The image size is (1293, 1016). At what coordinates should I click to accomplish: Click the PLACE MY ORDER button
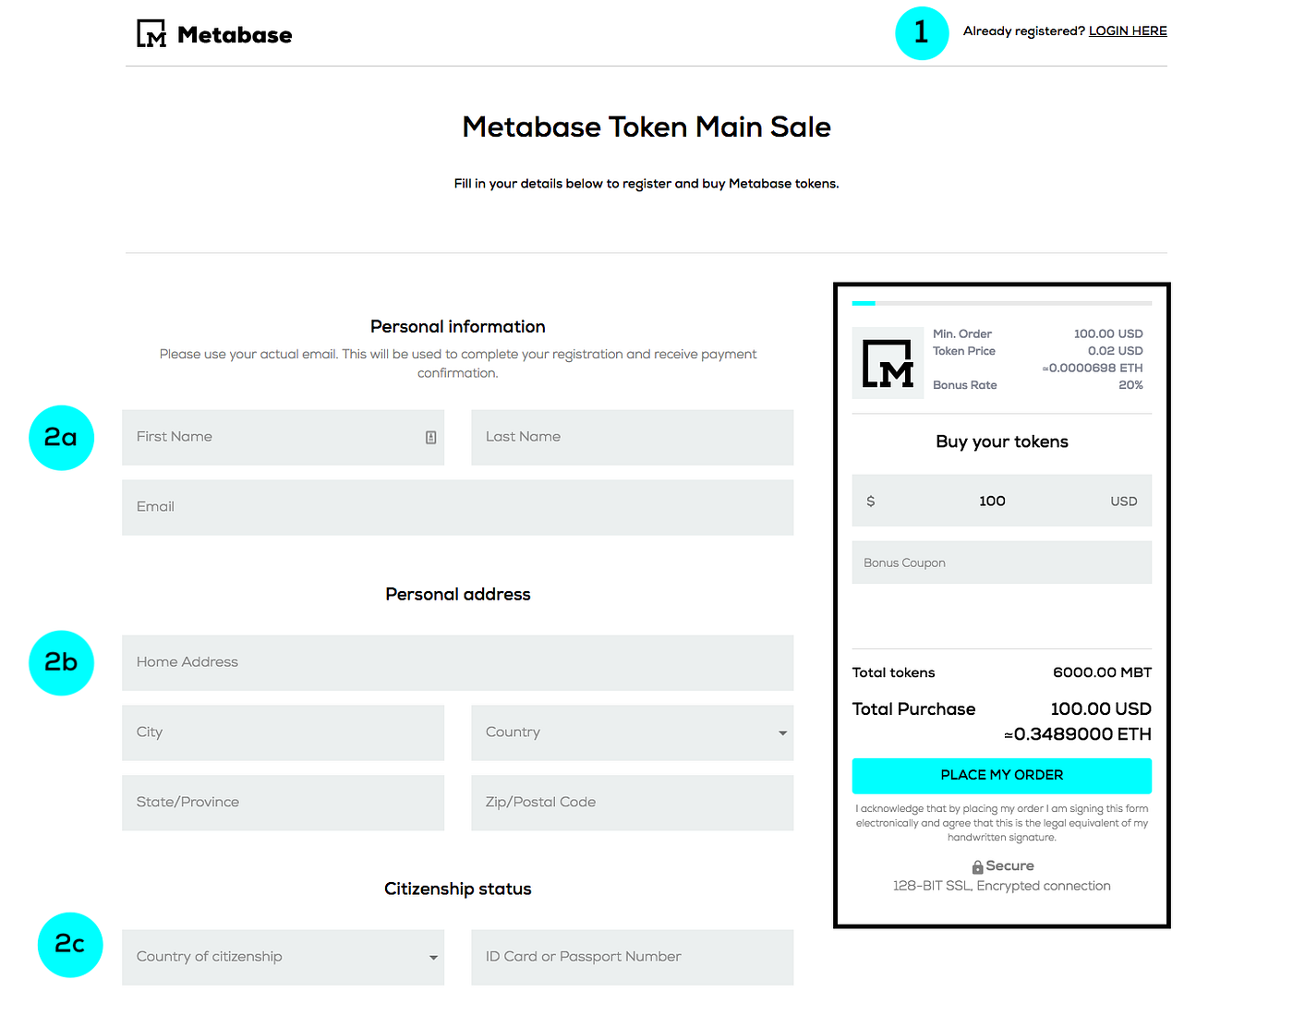pos(1002,776)
